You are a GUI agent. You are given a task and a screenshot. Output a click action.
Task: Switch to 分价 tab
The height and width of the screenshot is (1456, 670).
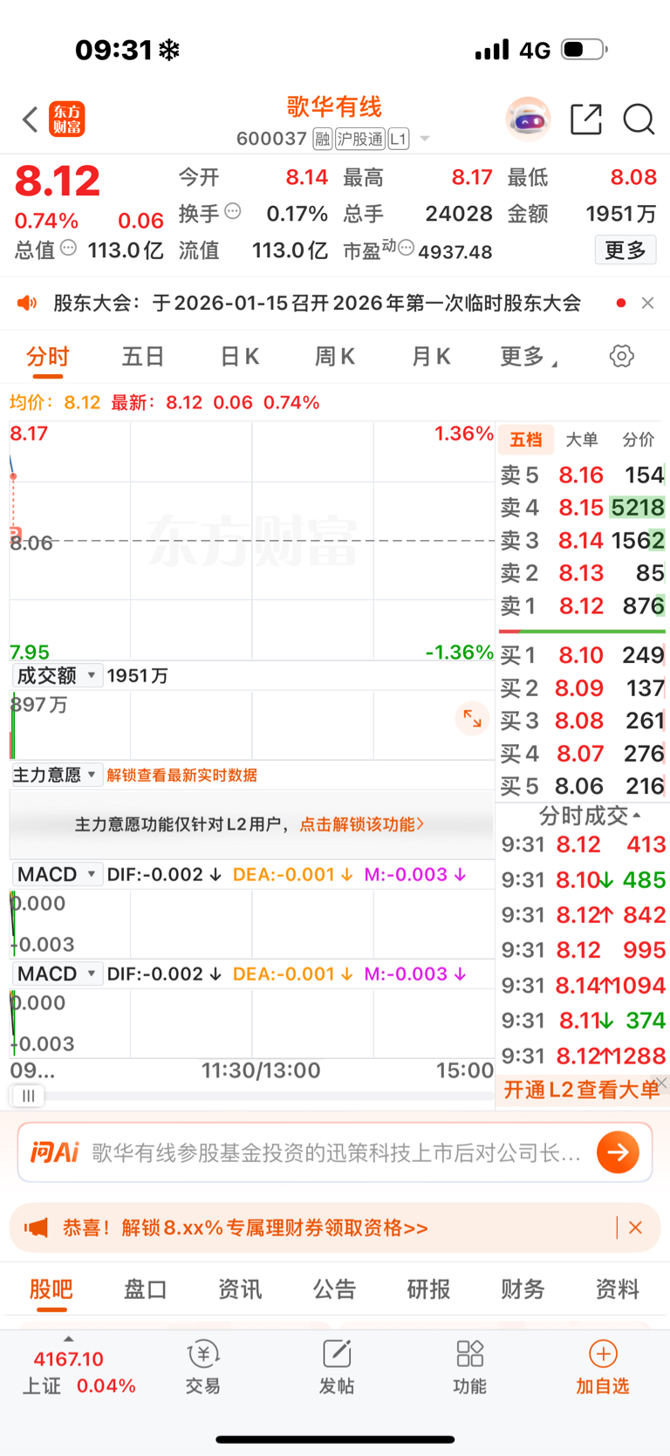coord(638,440)
